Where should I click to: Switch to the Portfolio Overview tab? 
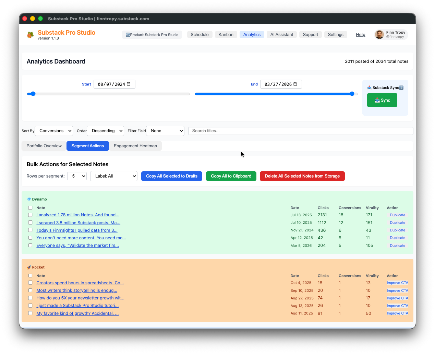click(x=44, y=146)
